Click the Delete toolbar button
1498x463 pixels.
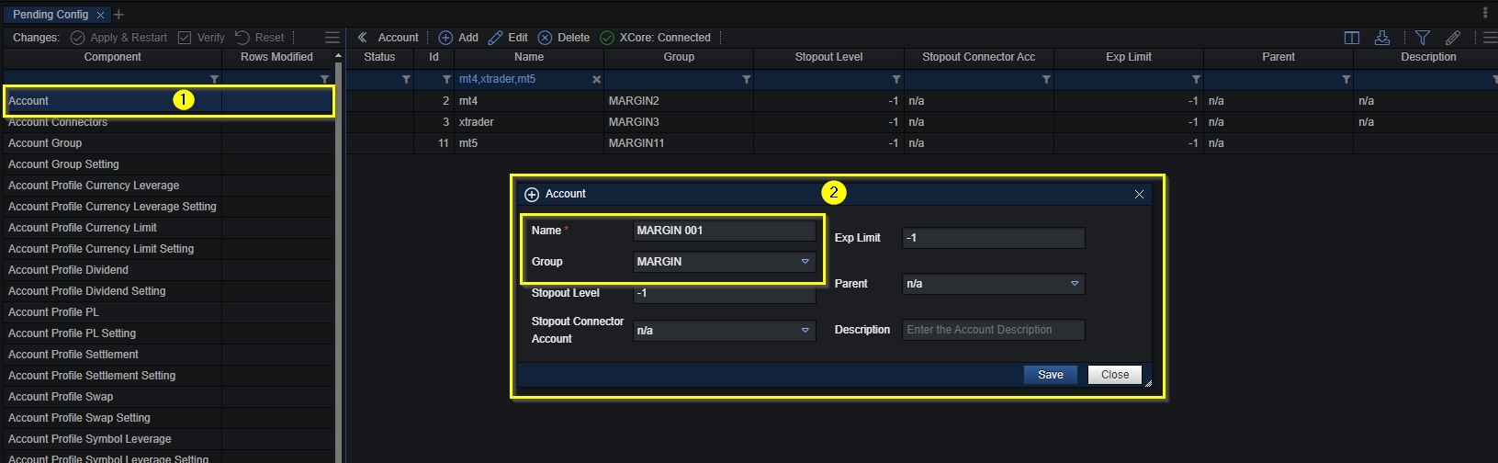(564, 38)
